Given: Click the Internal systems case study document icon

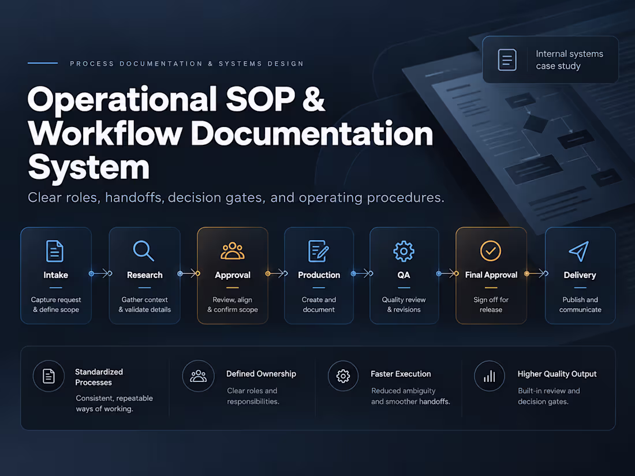Looking at the screenshot, I should pos(507,60).
